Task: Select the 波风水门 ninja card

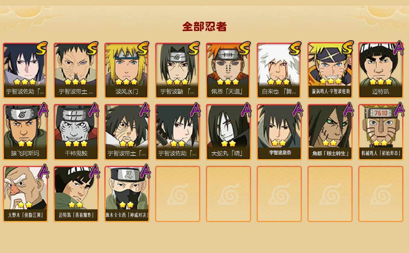Action: pyautogui.click(x=127, y=70)
